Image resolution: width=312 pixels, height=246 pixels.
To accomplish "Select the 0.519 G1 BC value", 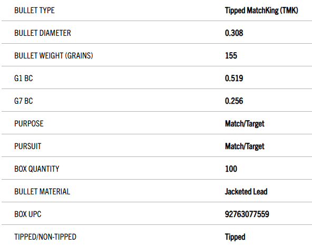I will click(x=234, y=78).
